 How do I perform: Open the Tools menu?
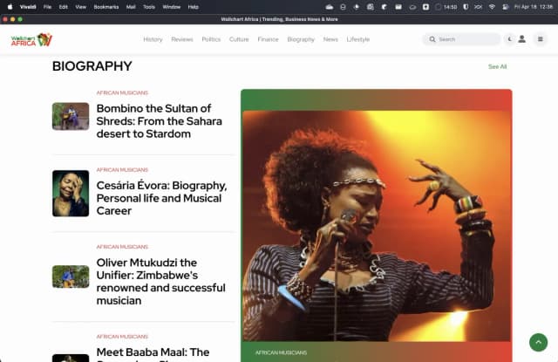pos(149,6)
